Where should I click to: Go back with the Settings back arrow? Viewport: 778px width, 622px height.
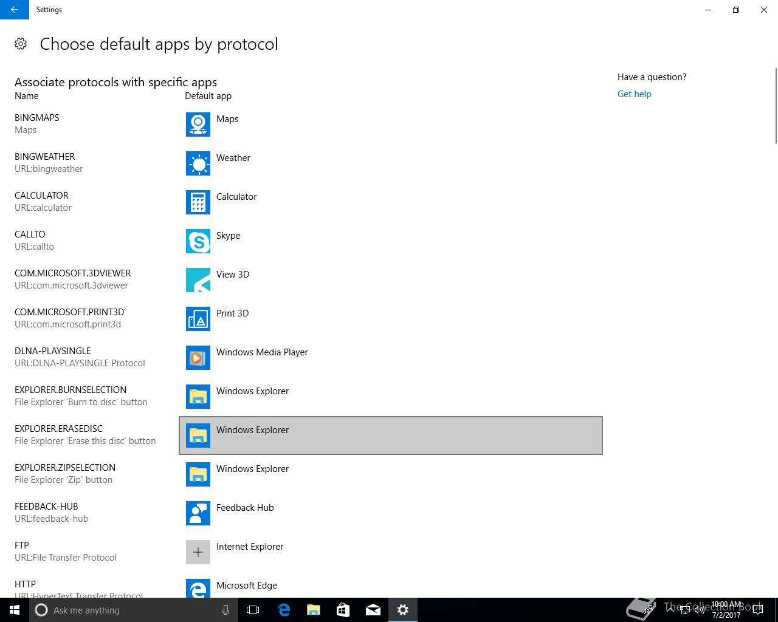click(x=15, y=10)
